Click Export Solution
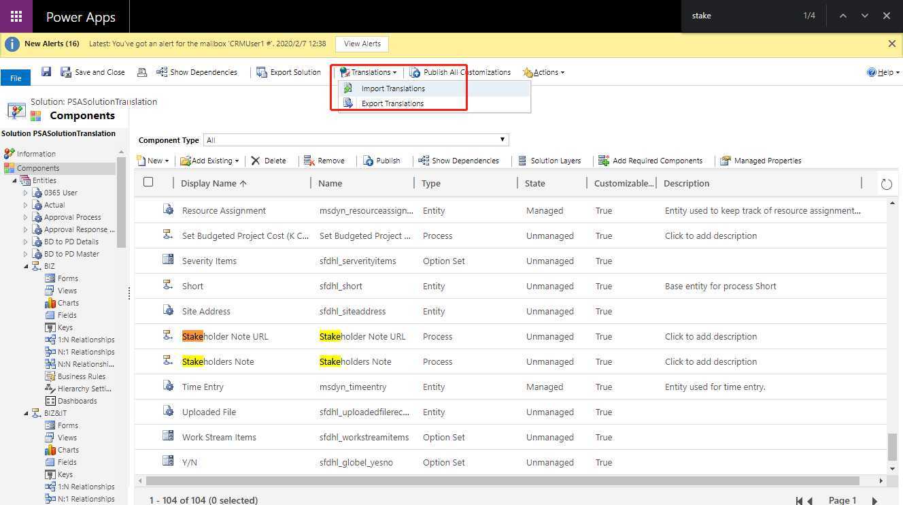This screenshot has height=505, width=903. pos(289,72)
